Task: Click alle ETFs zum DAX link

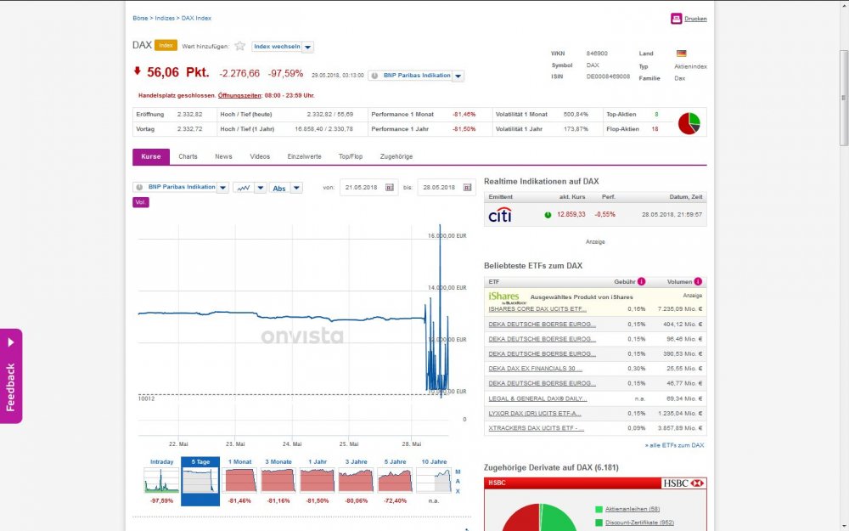Action: point(675,445)
